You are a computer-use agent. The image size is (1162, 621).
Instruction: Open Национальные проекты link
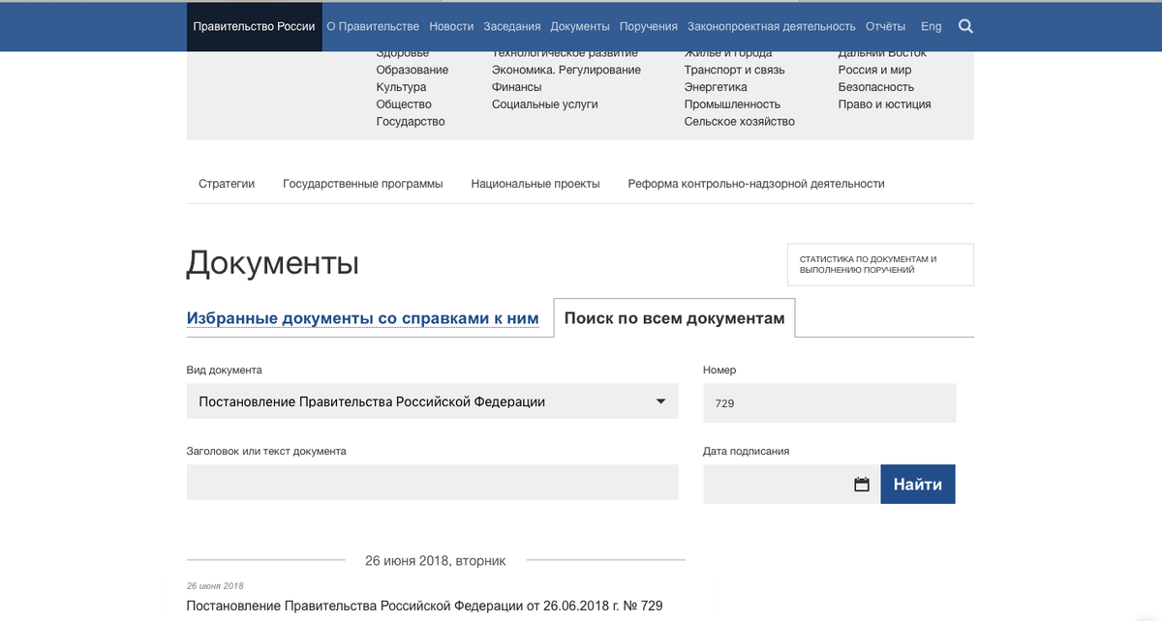coord(535,184)
